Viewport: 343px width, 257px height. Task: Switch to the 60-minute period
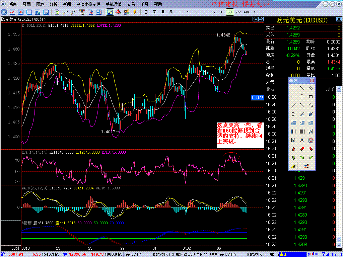click(229, 12)
